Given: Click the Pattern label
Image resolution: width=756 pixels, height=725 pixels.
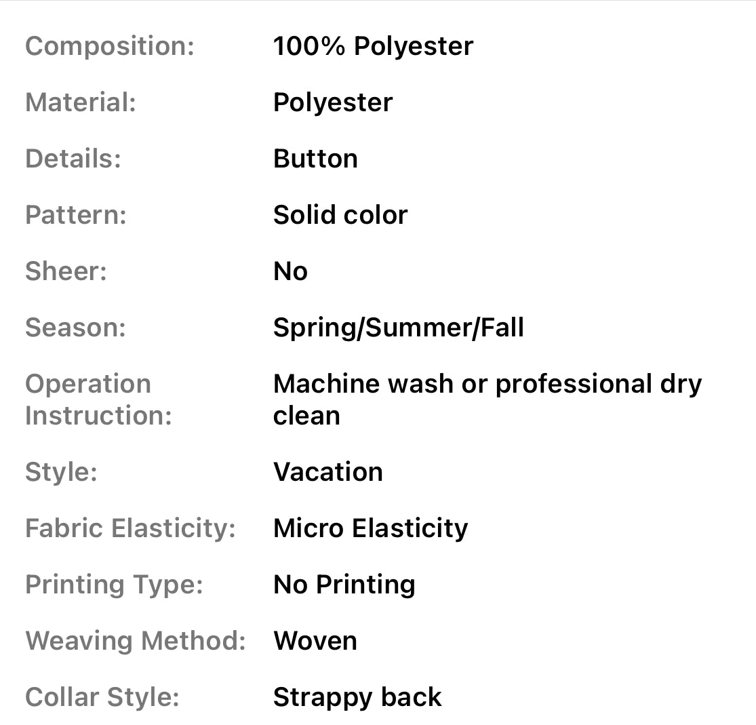Looking at the screenshot, I should coord(76,215).
